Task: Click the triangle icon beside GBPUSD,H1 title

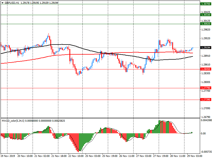Action: 2,2
